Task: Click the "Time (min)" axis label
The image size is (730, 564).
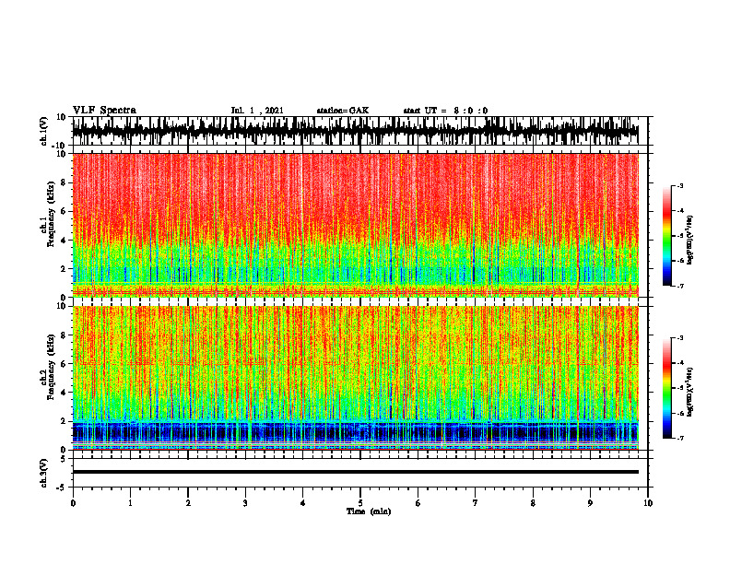Action: point(369,511)
